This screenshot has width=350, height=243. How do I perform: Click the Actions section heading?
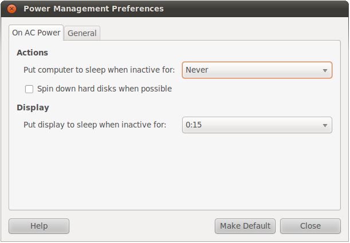click(x=33, y=53)
